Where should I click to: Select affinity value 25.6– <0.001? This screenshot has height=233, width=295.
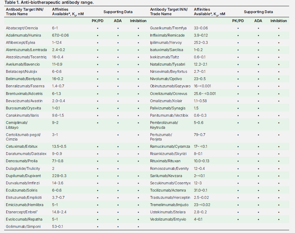[205, 94]
